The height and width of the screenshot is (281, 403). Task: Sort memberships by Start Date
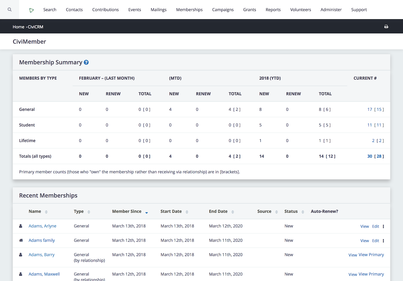pyautogui.click(x=187, y=212)
